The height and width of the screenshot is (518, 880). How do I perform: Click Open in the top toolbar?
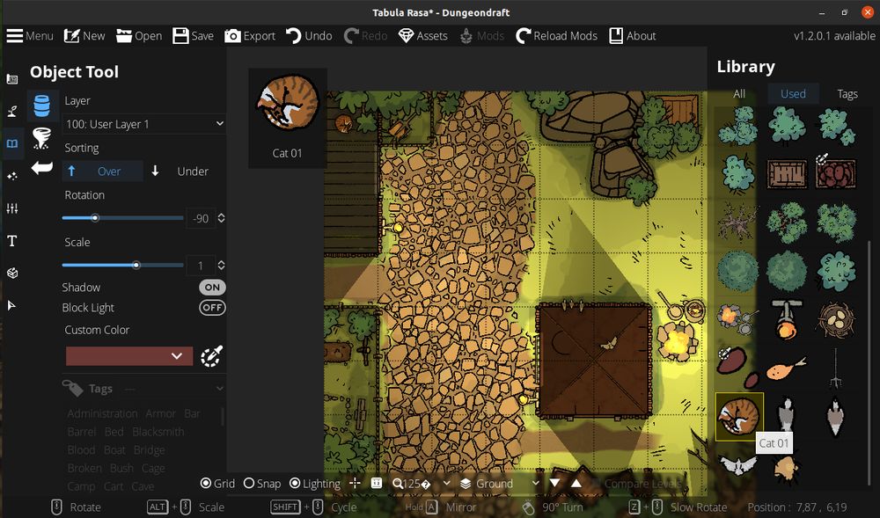pos(139,36)
